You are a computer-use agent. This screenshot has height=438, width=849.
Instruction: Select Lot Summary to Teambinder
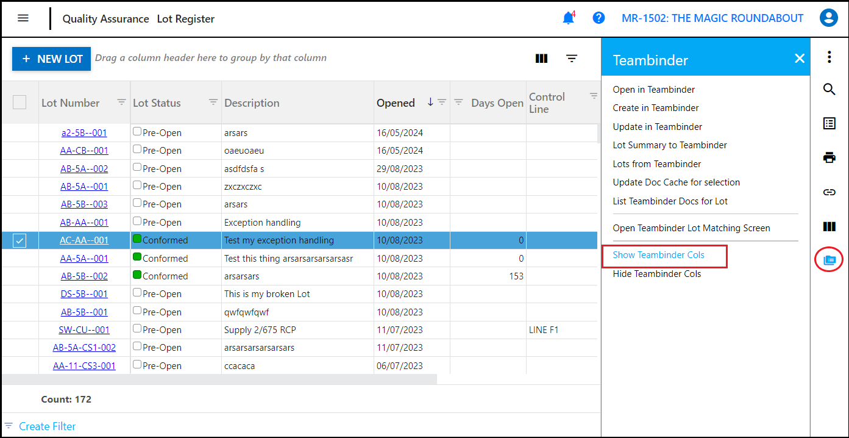tap(670, 145)
